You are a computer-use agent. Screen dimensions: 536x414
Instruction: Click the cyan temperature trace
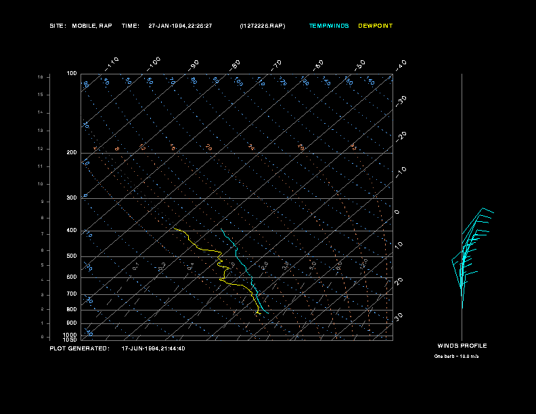pyautogui.click(x=244, y=270)
